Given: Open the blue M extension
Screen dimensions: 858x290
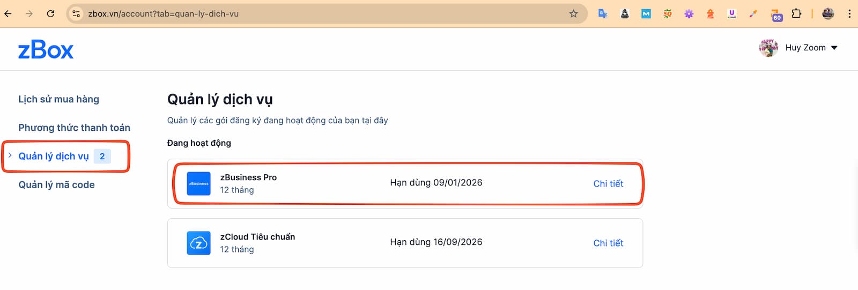Looking at the screenshot, I should [x=646, y=13].
